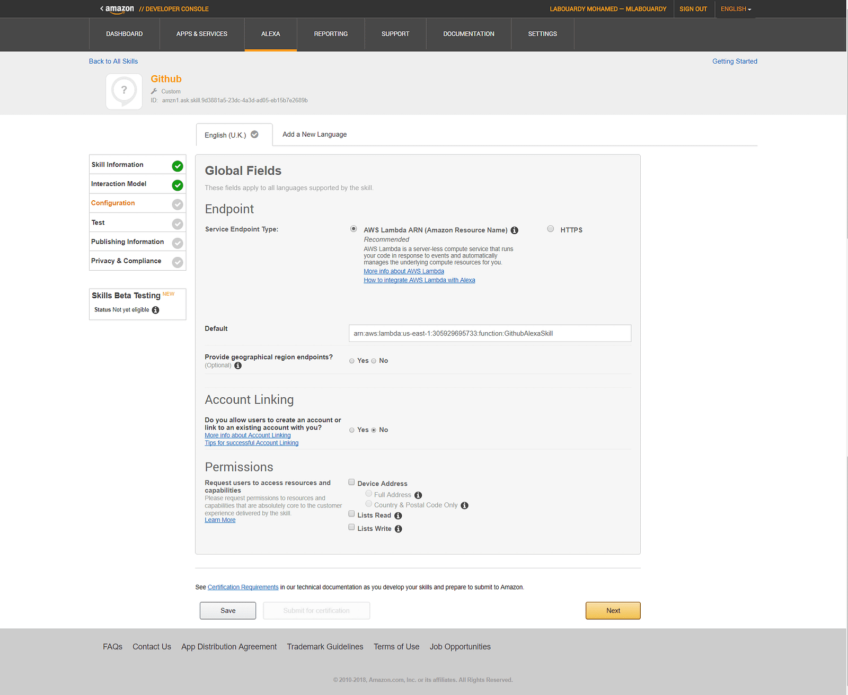
Task: Click Add a New Language tab
Action: (x=315, y=135)
